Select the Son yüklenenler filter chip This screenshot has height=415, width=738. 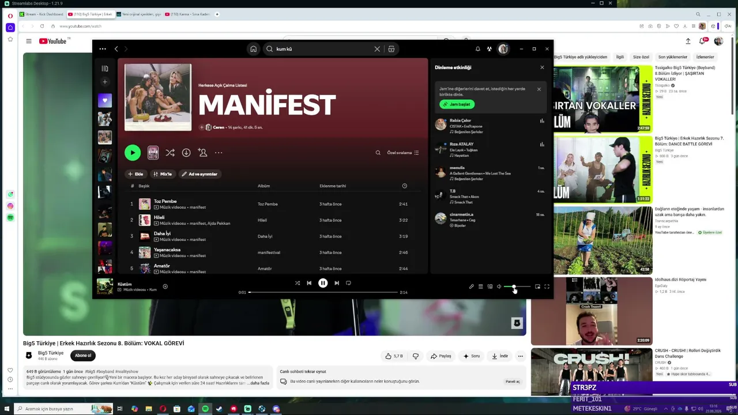tap(673, 57)
